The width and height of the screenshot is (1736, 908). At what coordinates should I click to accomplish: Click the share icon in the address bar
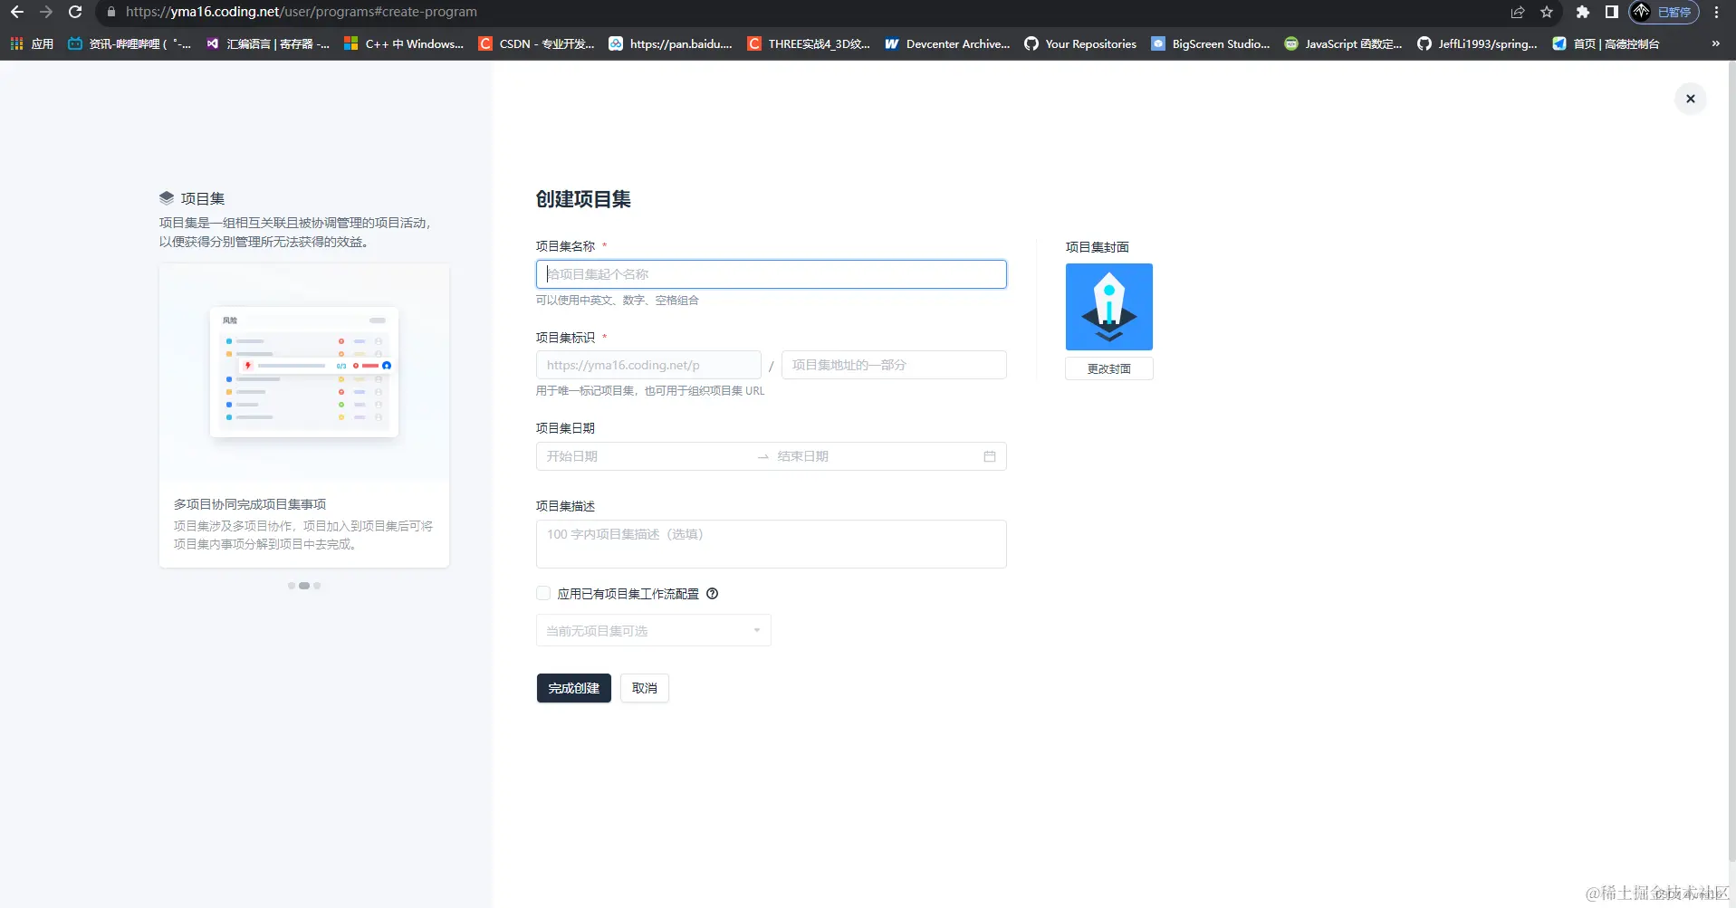click(1517, 12)
